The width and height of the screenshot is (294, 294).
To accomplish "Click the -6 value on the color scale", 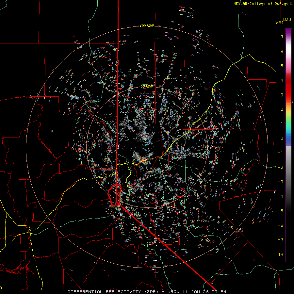I will point(281,225).
